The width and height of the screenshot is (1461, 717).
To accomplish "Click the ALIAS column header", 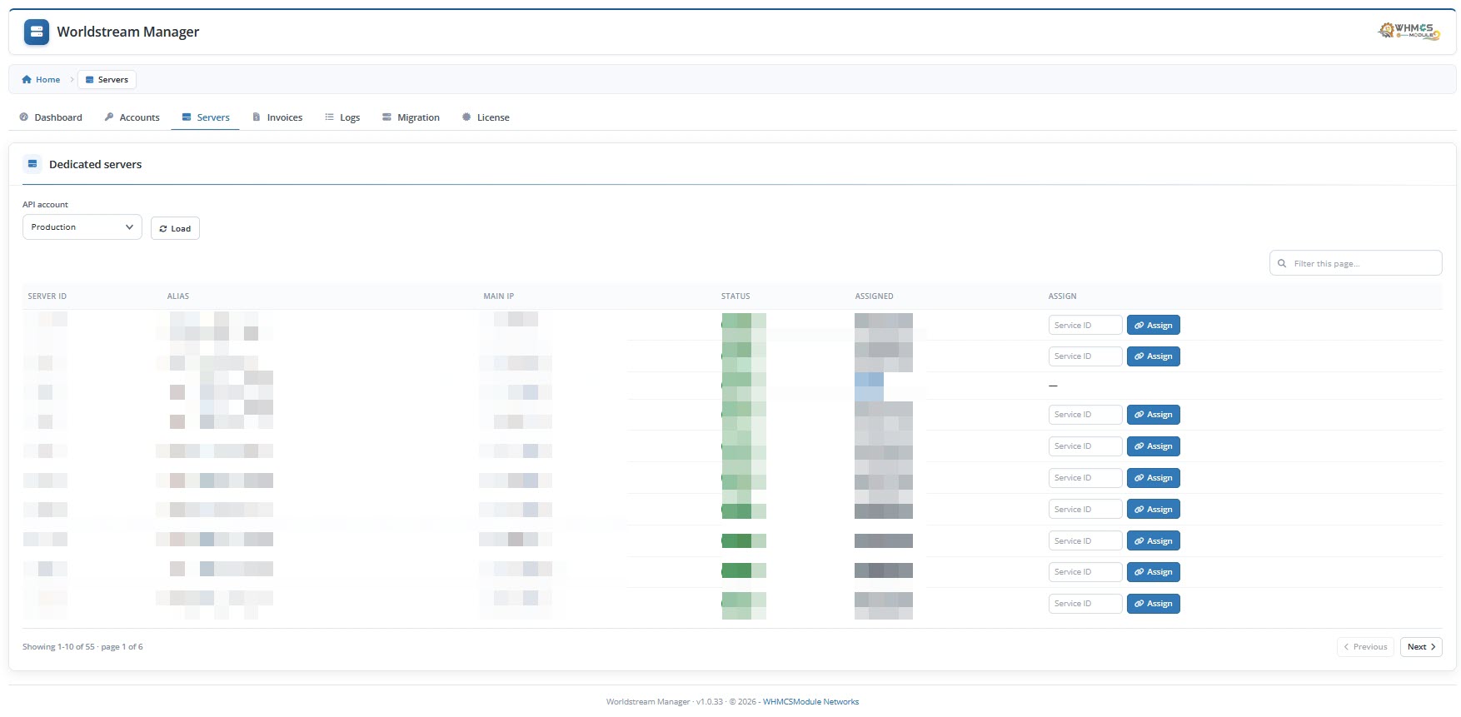I will (x=178, y=296).
